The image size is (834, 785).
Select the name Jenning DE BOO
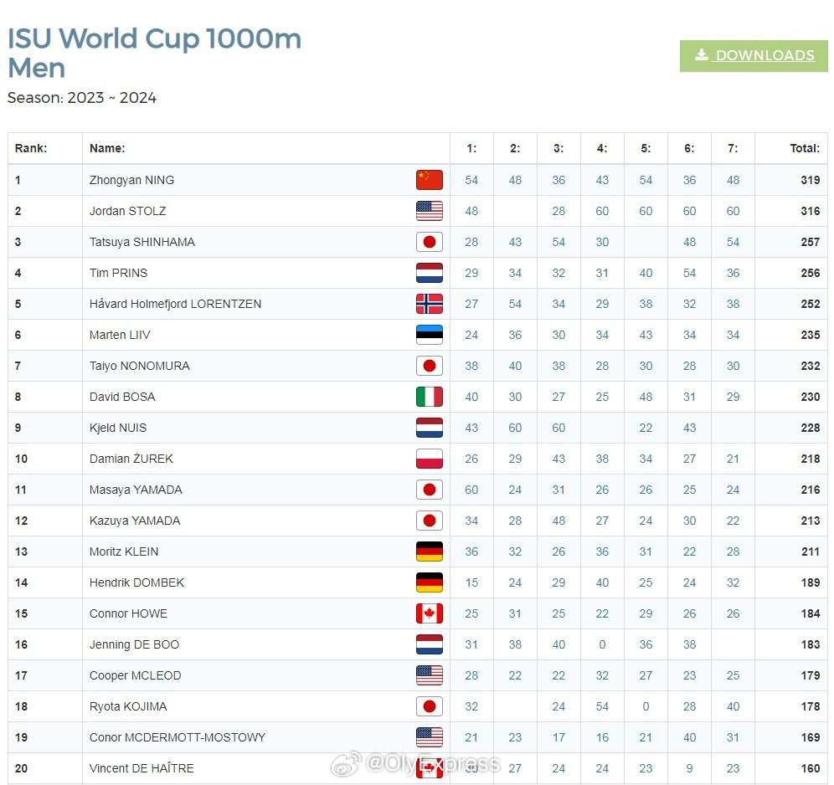[x=134, y=644]
